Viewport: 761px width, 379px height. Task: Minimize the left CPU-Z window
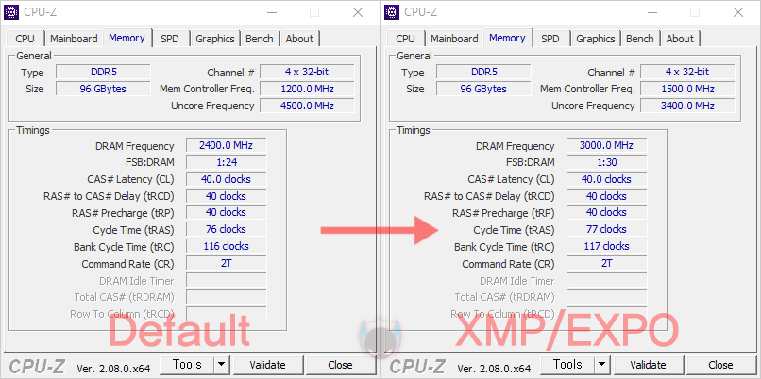click(271, 12)
